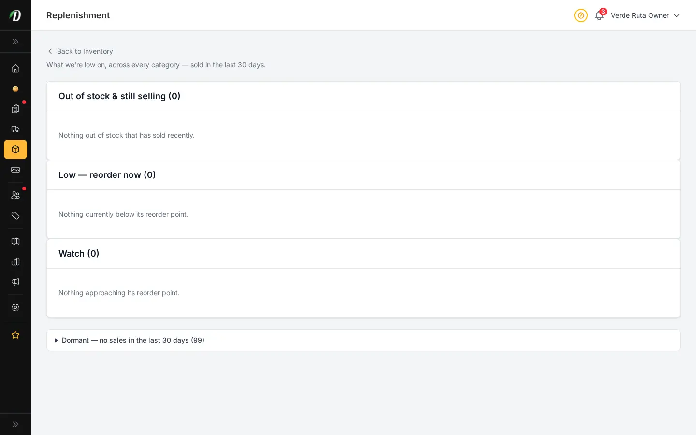Open the settings gear icon
This screenshot has height=435, width=696.
point(15,307)
